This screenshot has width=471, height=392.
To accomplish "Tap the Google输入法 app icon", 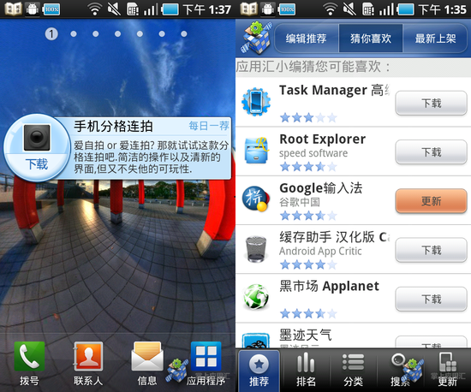I will 255,199.
